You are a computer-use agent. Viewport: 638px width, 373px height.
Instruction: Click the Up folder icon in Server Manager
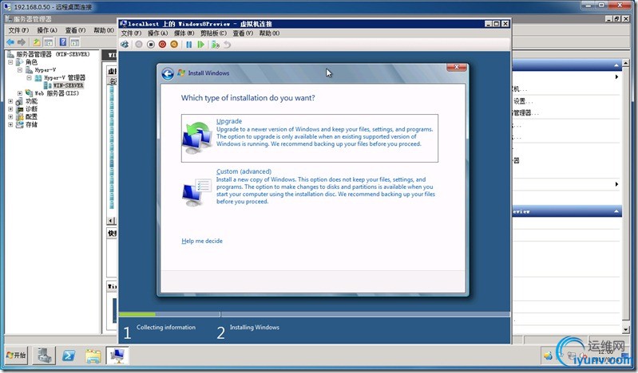37,42
